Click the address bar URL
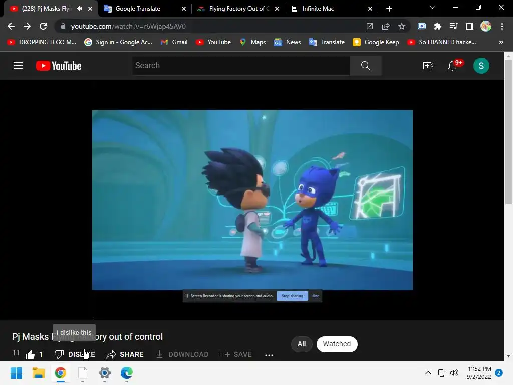Image resolution: width=513 pixels, height=385 pixels. click(x=128, y=26)
